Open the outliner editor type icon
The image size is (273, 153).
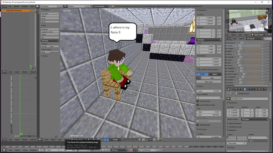(229, 39)
